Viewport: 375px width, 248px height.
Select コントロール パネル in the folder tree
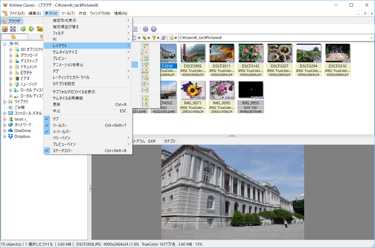tap(28, 113)
